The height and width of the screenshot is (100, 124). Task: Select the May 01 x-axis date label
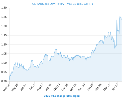tap(6, 87)
